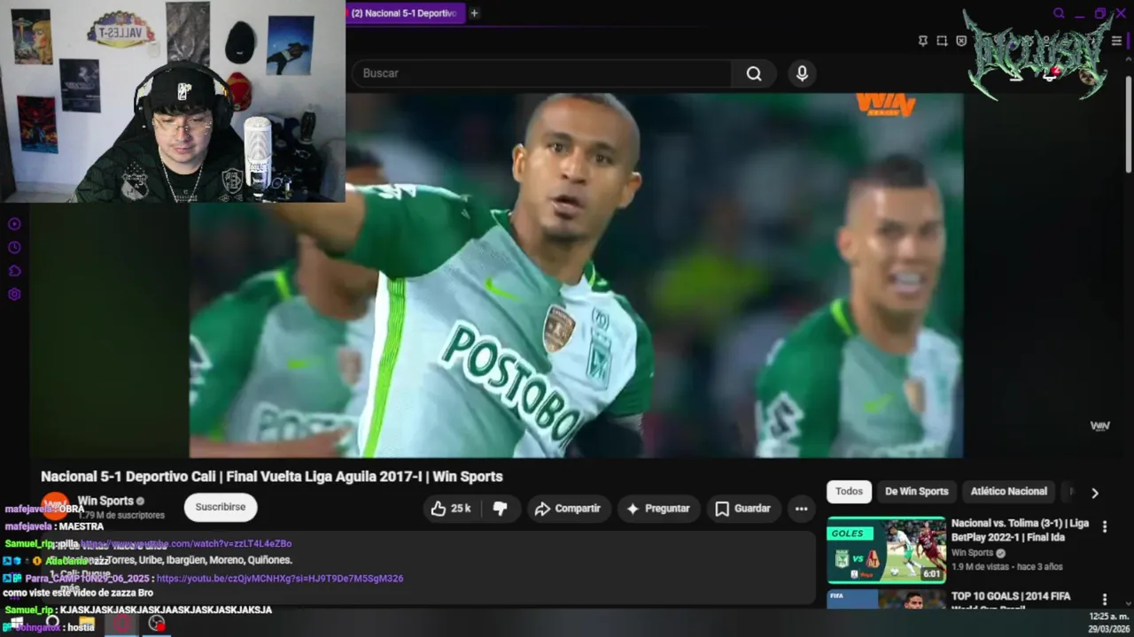This screenshot has height=637, width=1134.
Task: Subscribe with the Suscribirse button
Action: [221, 507]
